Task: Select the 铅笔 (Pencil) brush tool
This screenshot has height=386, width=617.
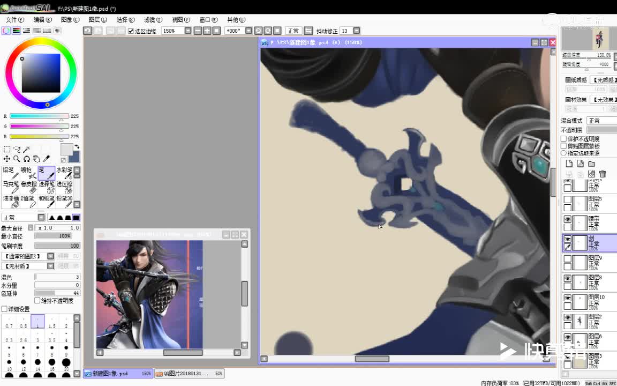Action: pos(11,173)
